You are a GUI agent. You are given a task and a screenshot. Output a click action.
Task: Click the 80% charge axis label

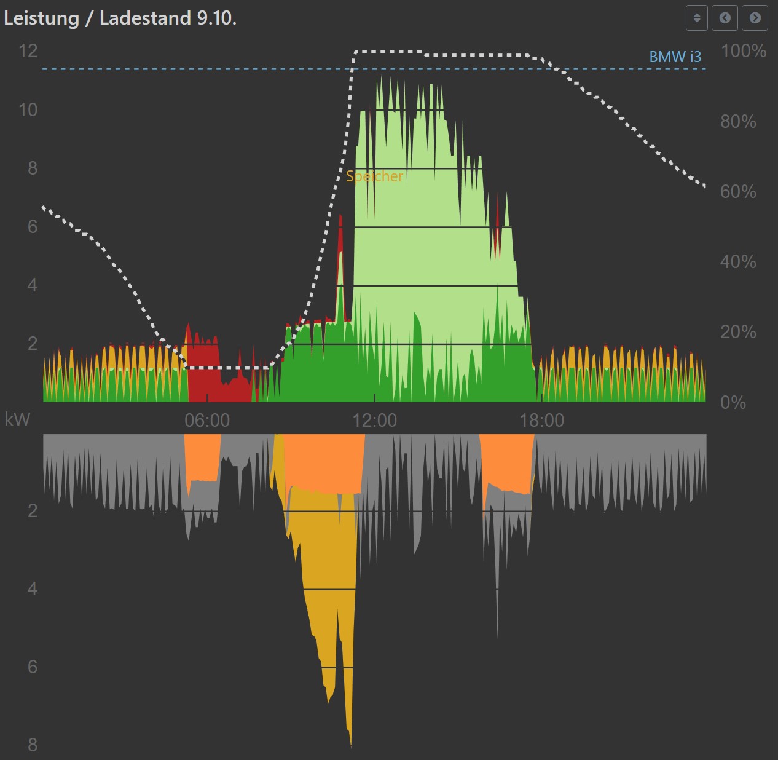(738, 121)
